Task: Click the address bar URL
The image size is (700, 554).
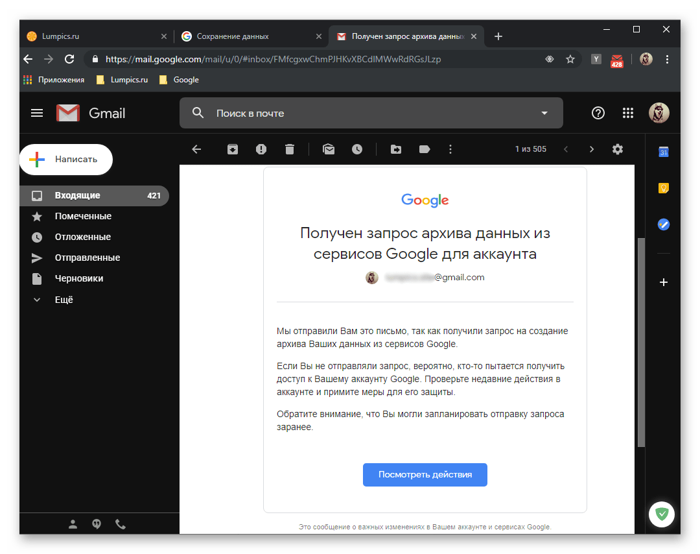Action: [273, 59]
